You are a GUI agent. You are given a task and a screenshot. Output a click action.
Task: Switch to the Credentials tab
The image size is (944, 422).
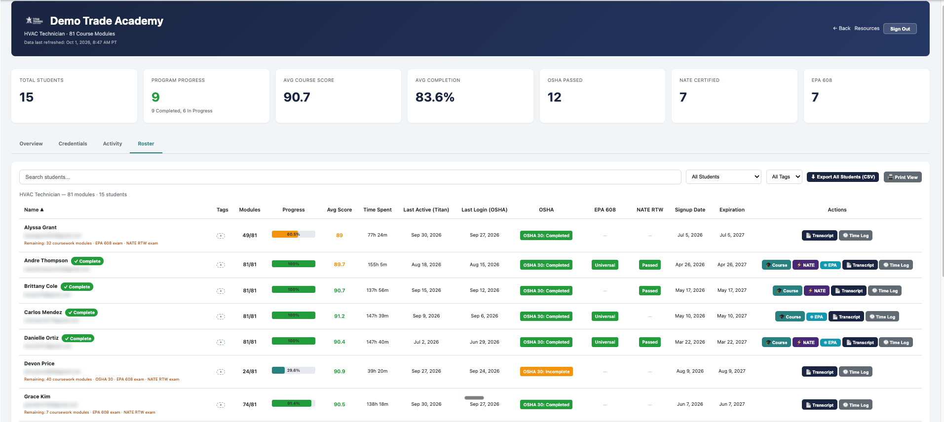[x=73, y=144]
